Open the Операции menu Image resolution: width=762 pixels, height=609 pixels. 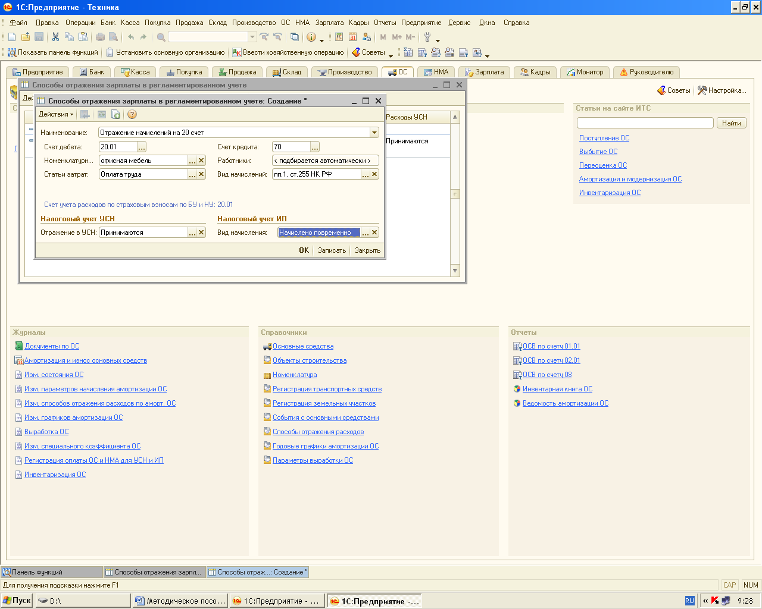(80, 23)
